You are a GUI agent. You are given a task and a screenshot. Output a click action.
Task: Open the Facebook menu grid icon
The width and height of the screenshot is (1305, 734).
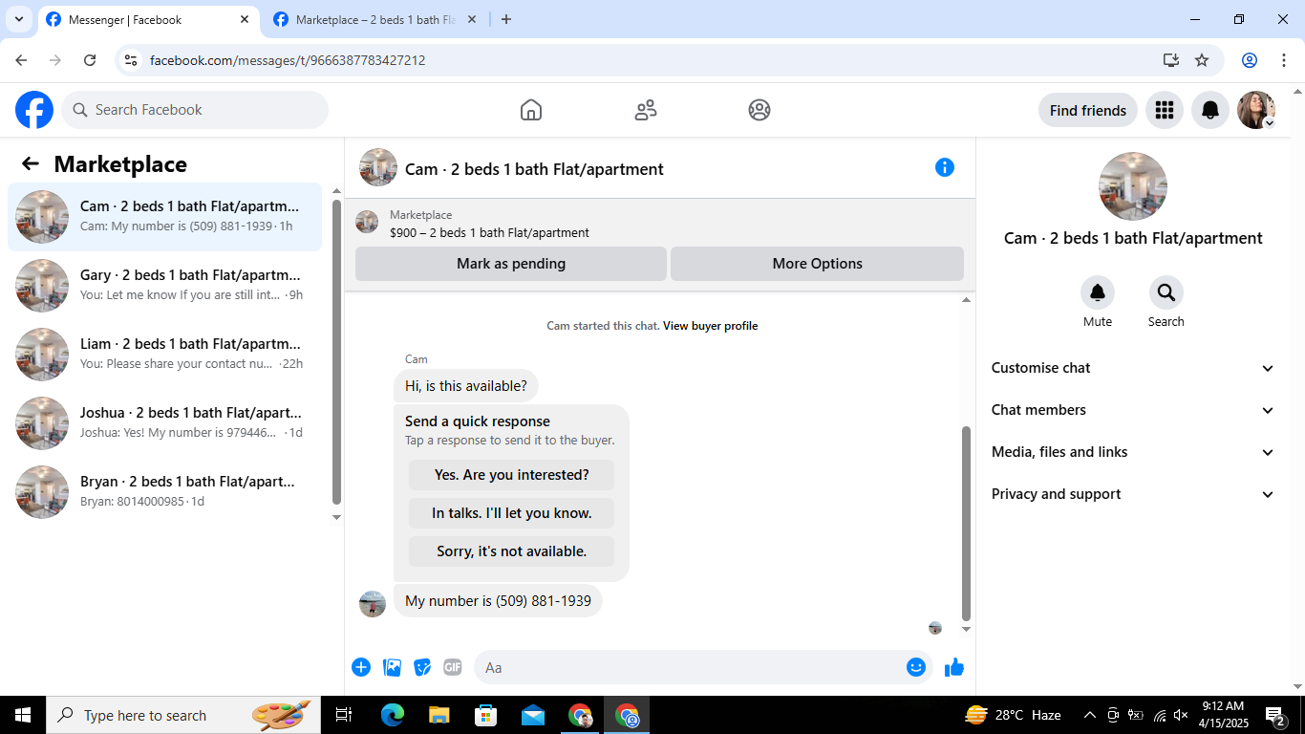click(x=1164, y=110)
